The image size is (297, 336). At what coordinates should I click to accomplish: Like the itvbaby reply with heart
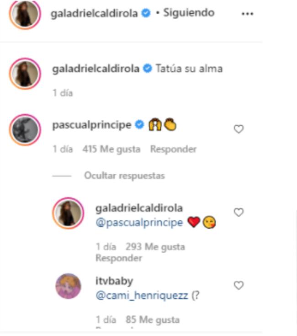pyautogui.click(x=239, y=285)
